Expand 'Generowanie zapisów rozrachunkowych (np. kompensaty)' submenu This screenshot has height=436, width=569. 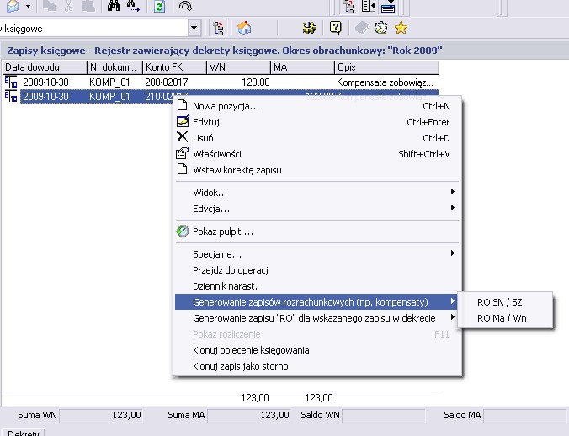click(317, 302)
